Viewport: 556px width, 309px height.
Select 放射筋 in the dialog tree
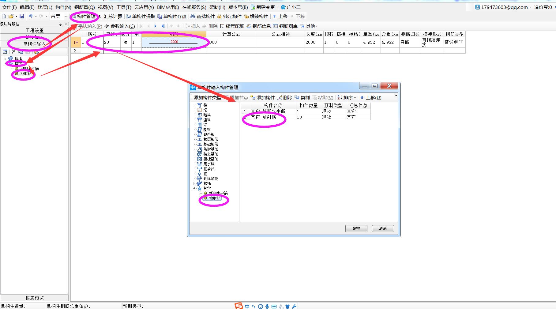pos(215,198)
